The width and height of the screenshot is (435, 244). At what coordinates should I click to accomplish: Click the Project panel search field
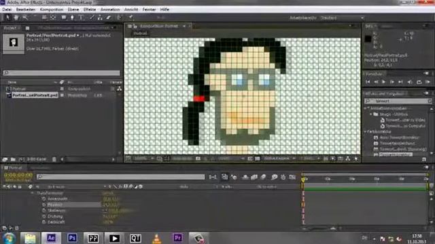tap(61, 73)
